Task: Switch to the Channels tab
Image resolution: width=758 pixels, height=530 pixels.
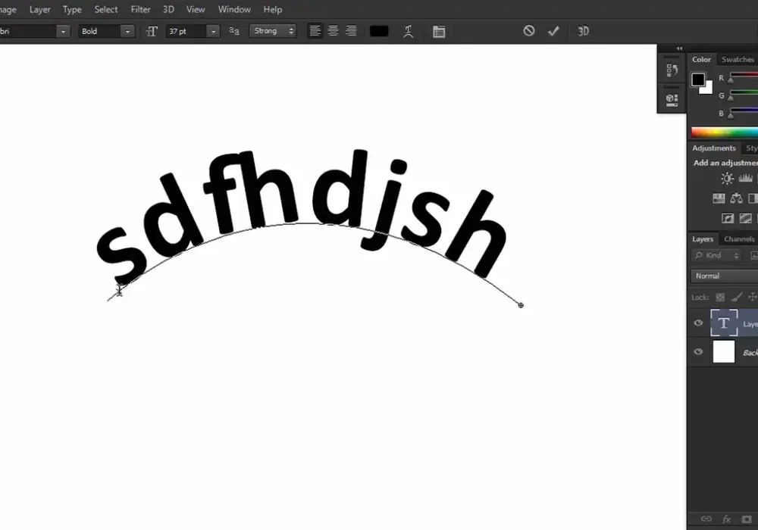Action: click(738, 239)
